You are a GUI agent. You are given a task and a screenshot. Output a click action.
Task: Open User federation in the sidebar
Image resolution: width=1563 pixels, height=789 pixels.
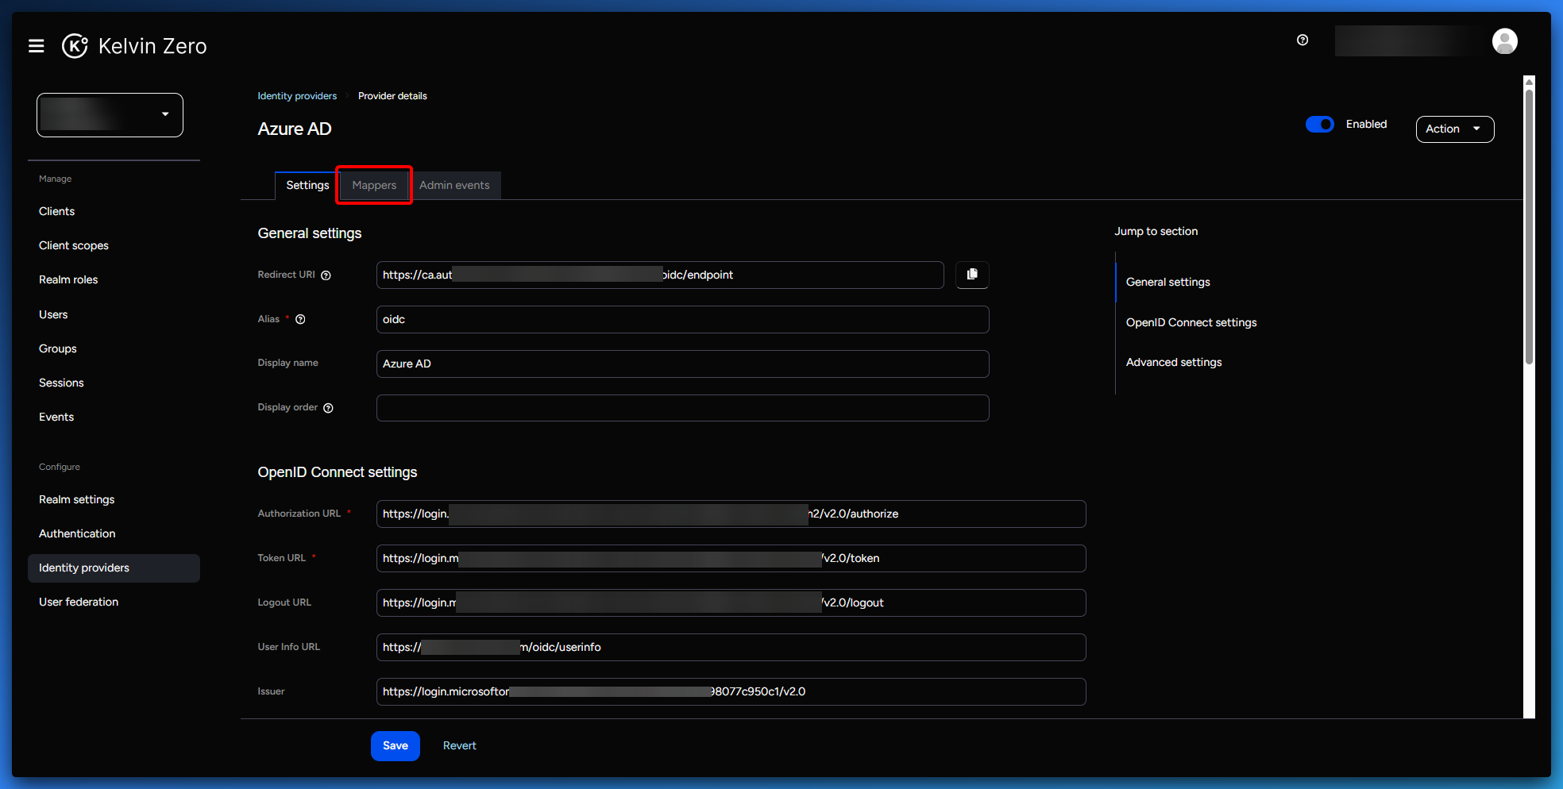pyautogui.click(x=79, y=602)
